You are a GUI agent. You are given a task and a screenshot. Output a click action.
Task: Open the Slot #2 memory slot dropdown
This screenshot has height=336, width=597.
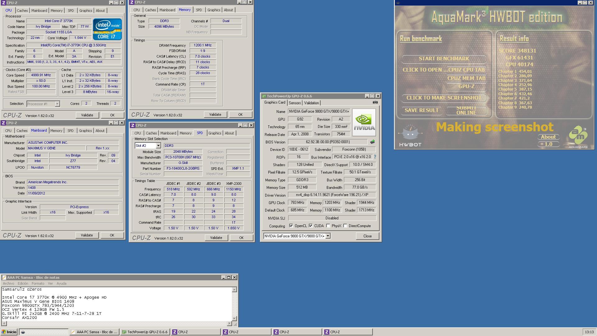point(158,146)
